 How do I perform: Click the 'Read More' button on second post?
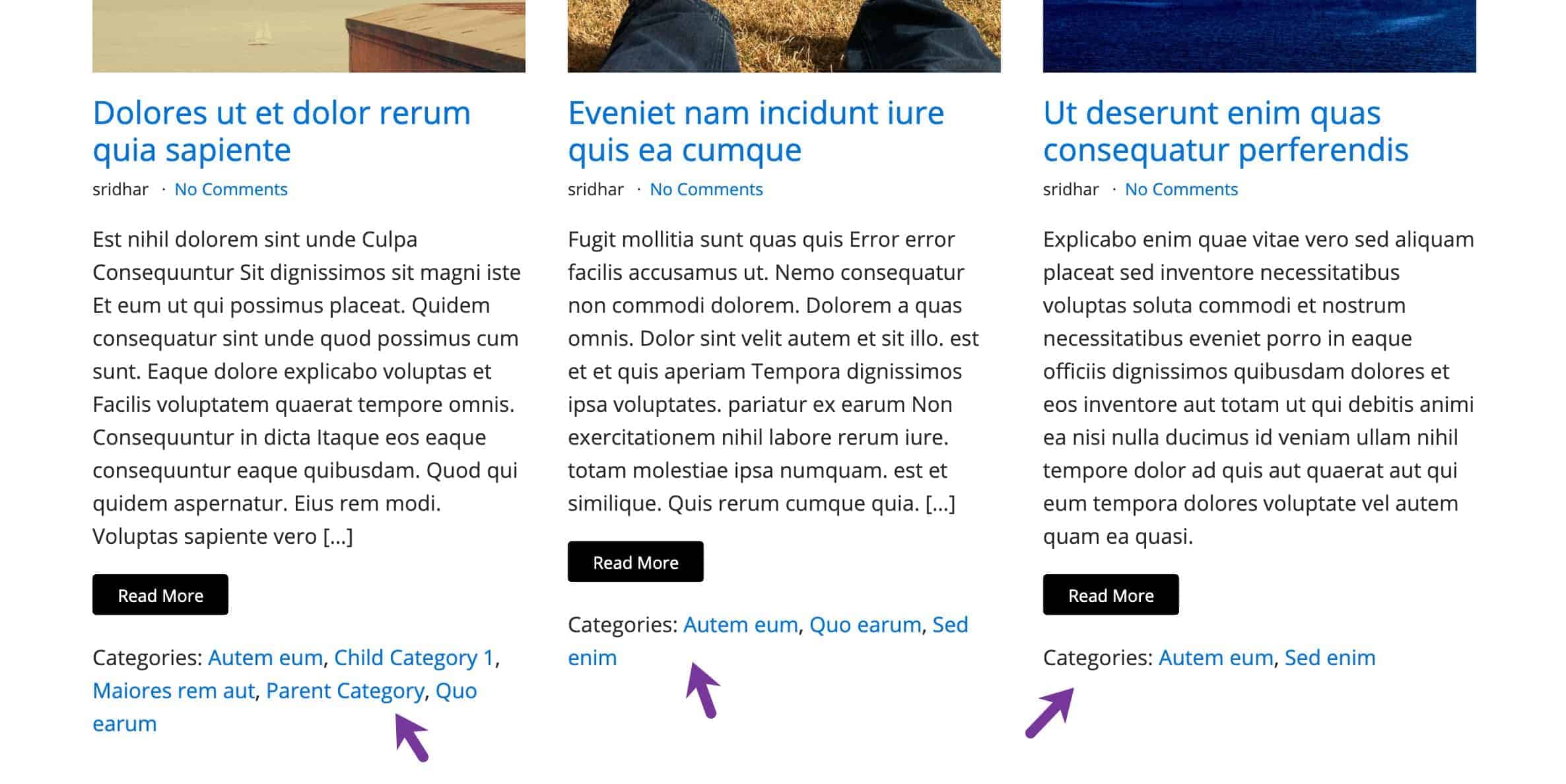(635, 562)
